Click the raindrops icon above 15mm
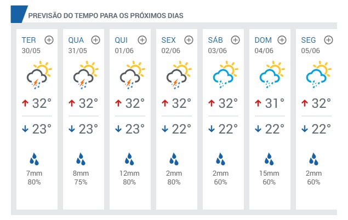 point(269,159)
